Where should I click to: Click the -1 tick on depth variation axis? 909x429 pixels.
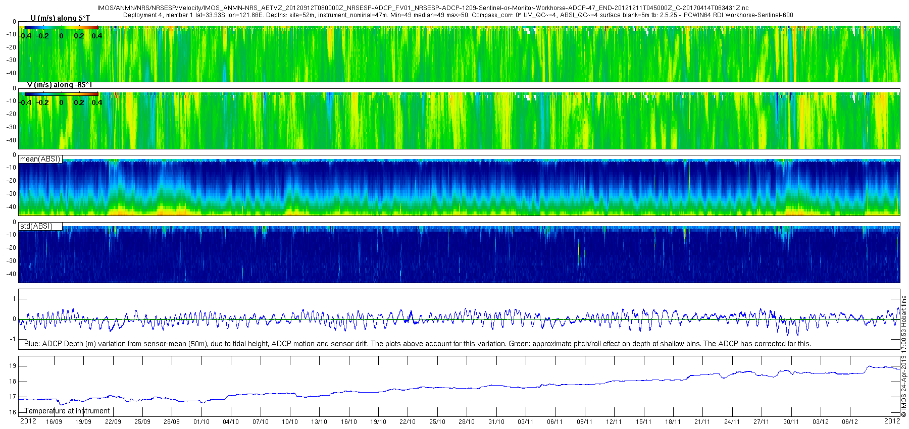13,339
